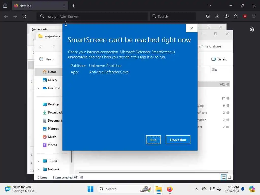
Task: Show hidden system tray icons
Action: coord(196,189)
